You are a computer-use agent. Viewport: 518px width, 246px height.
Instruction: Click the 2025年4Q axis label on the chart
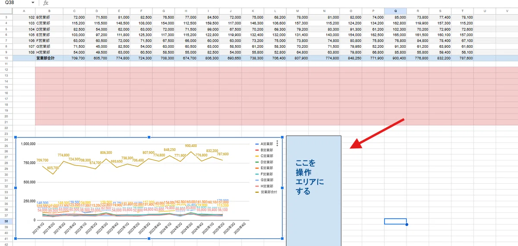click(239, 228)
